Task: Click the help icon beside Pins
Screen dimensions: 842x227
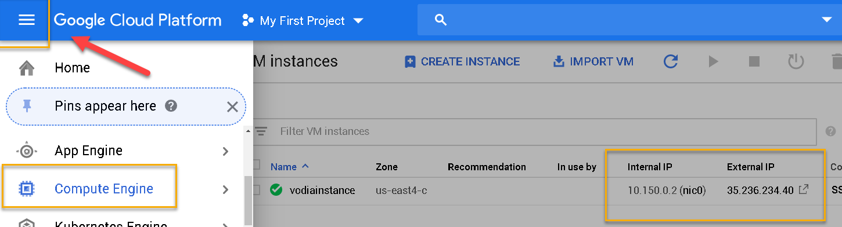Action: point(171,106)
